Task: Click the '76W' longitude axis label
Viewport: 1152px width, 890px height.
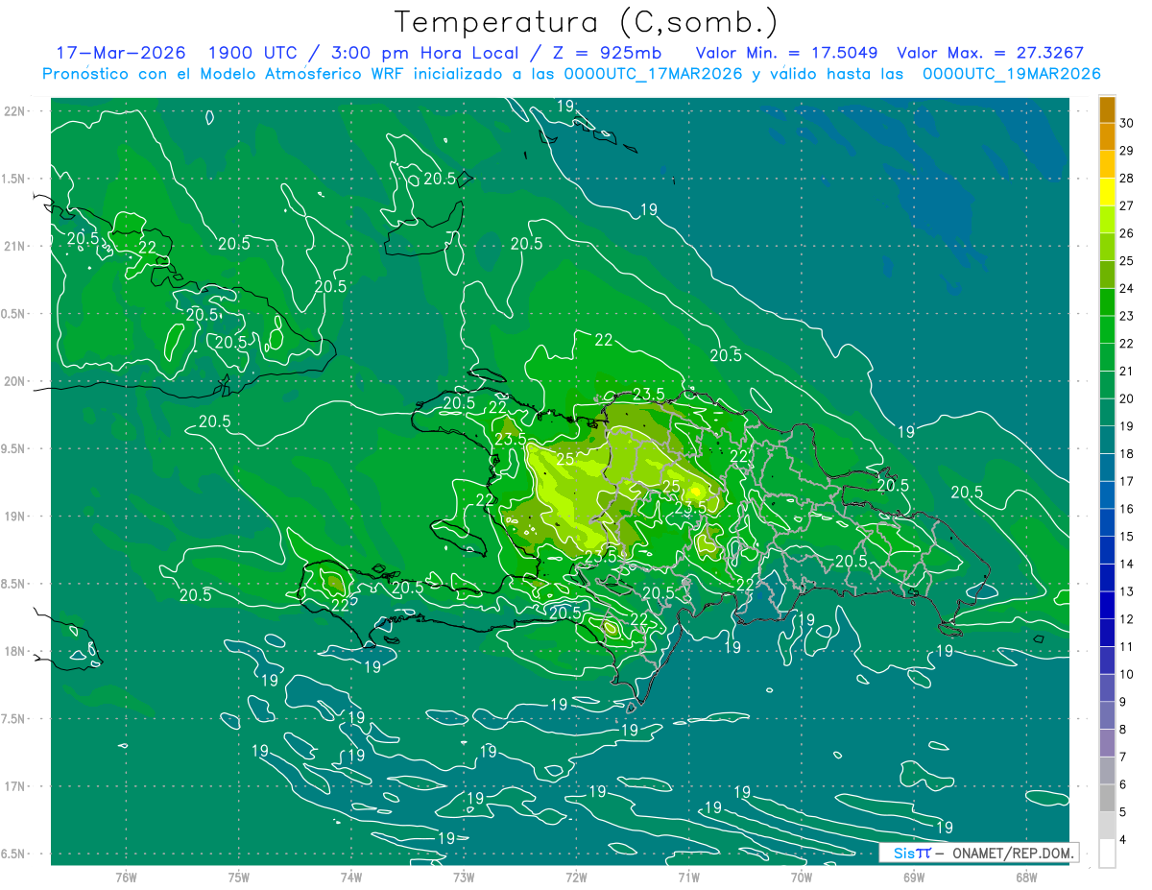Action: [x=126, y=878]
